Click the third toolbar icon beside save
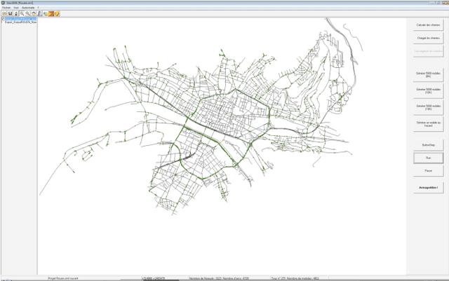Image resolution: width=449 pixels, height=281 pixels. pos(16,13)
